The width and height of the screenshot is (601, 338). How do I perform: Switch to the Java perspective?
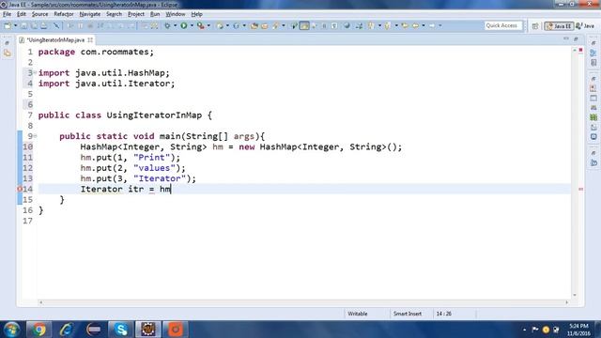point(585,26)
